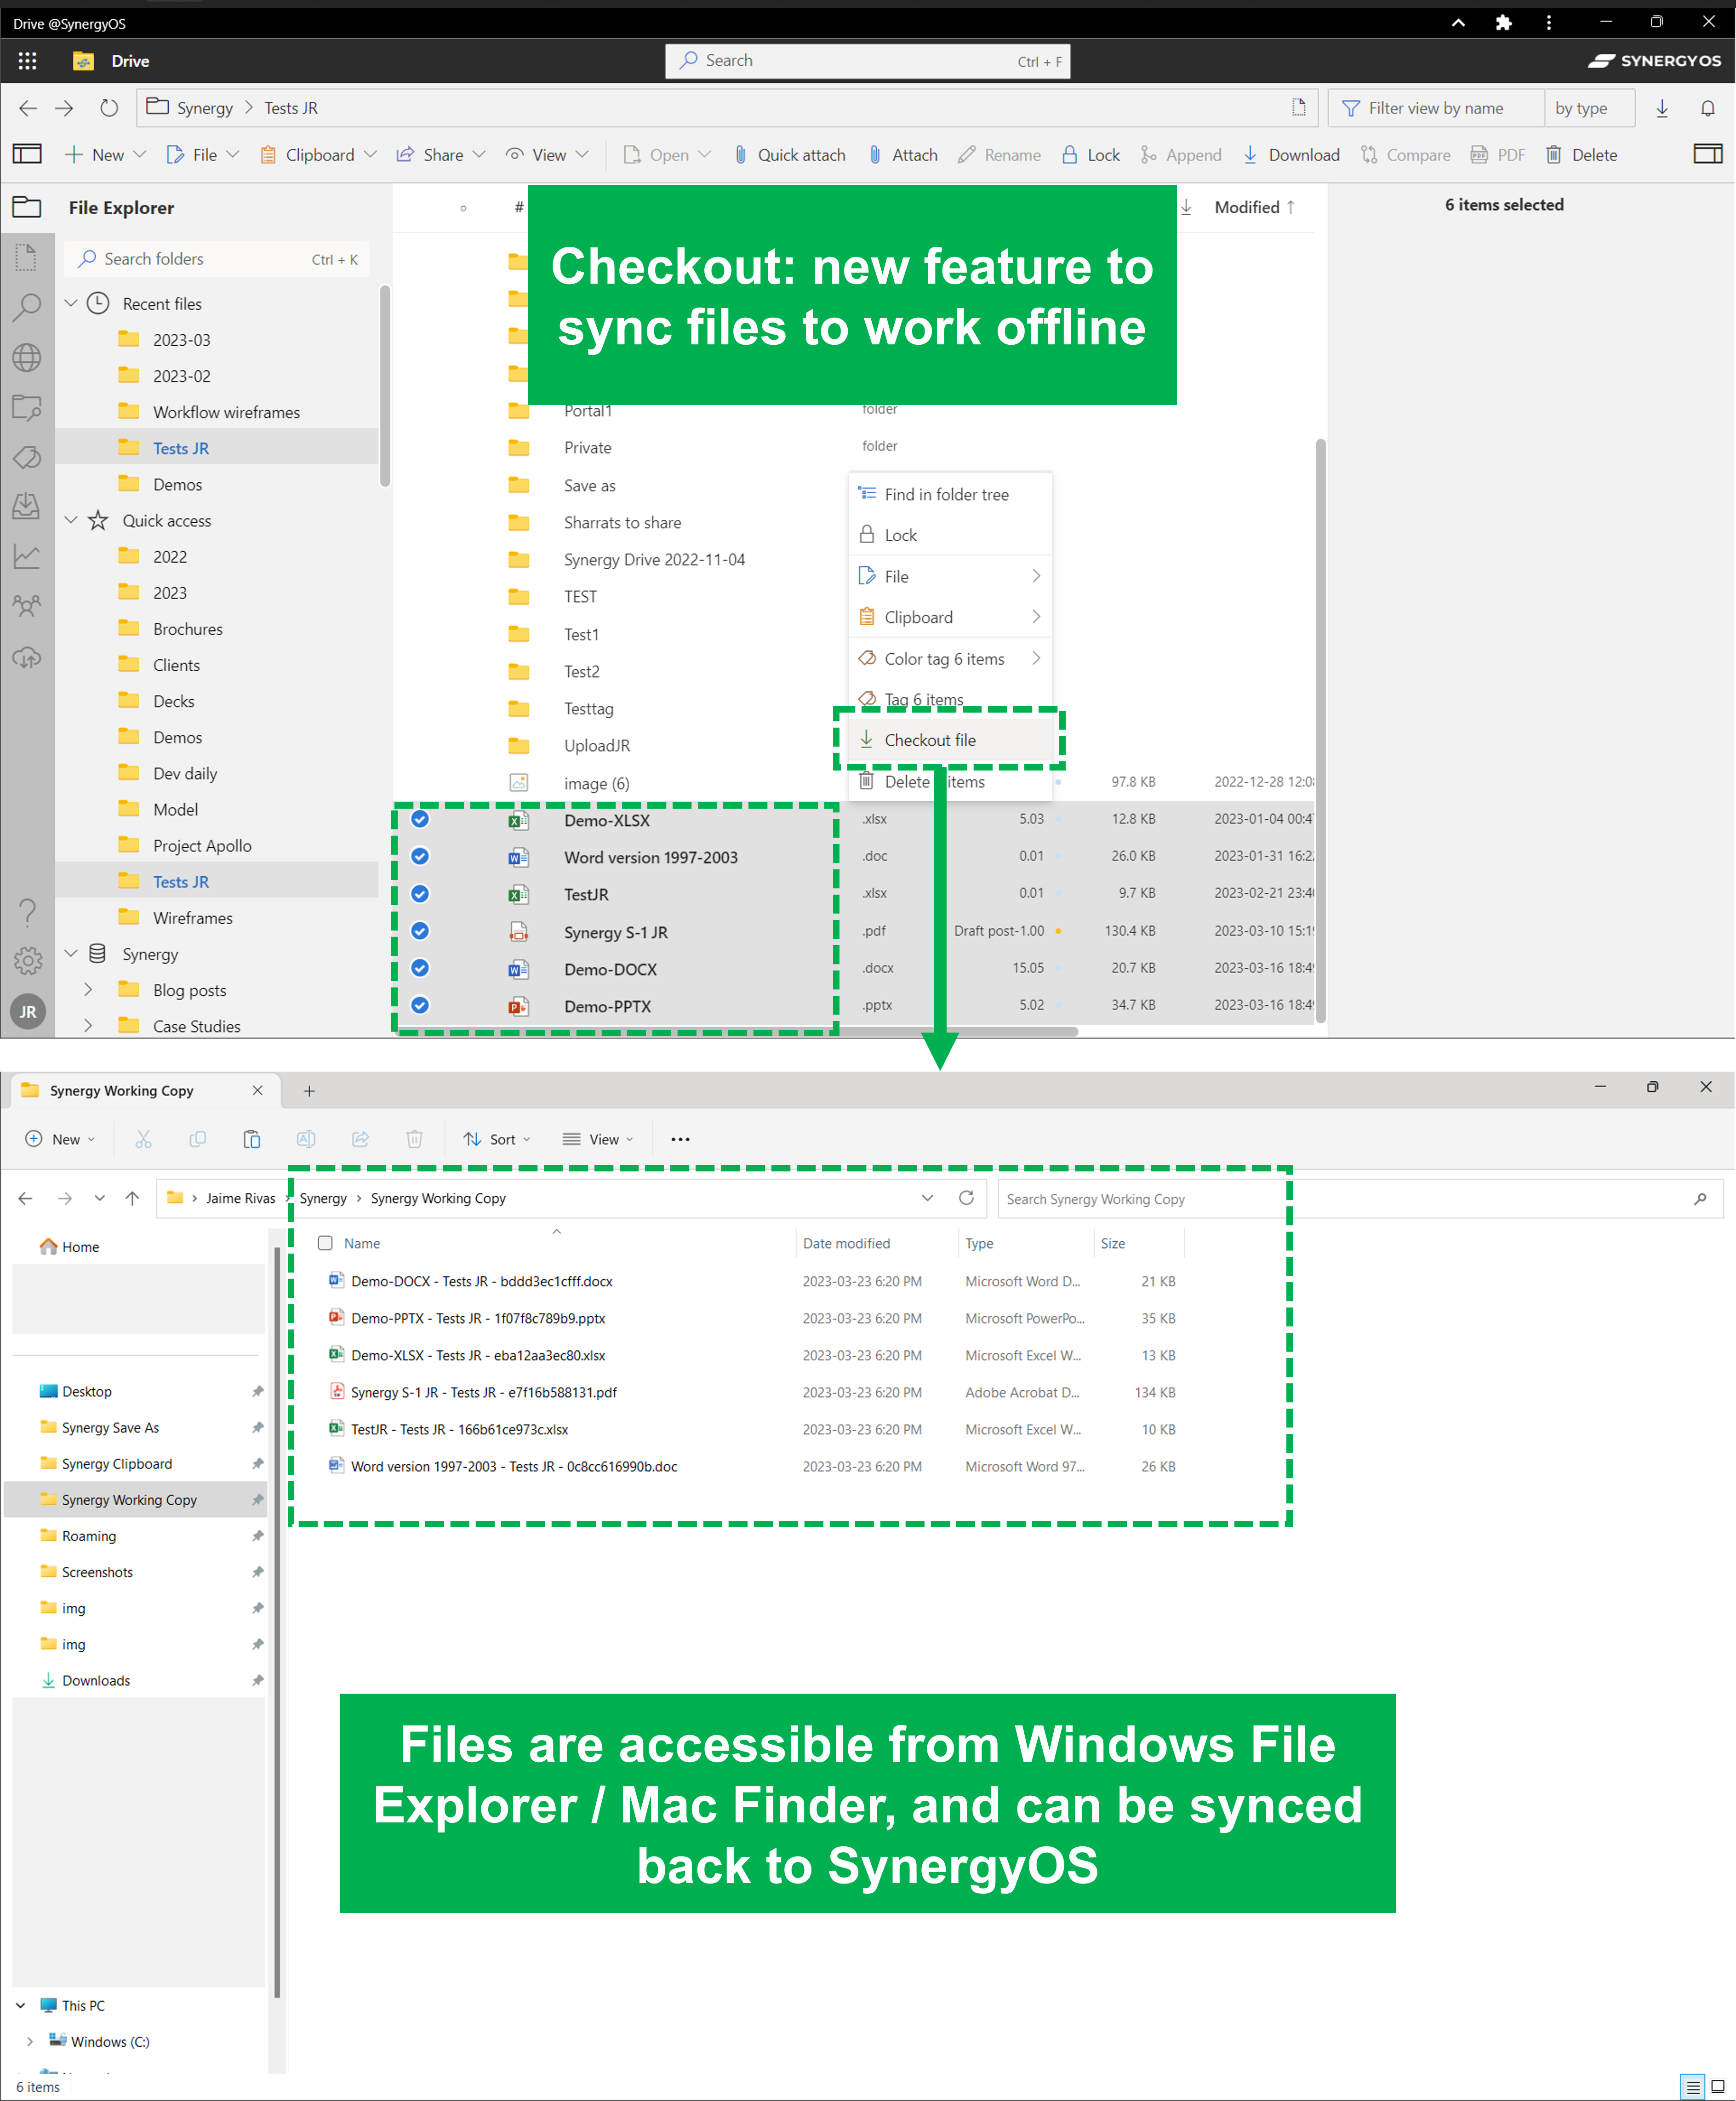Click the Search folders input field
1736x2101 pixels.
pyautogui.click(x=217, y=259)
